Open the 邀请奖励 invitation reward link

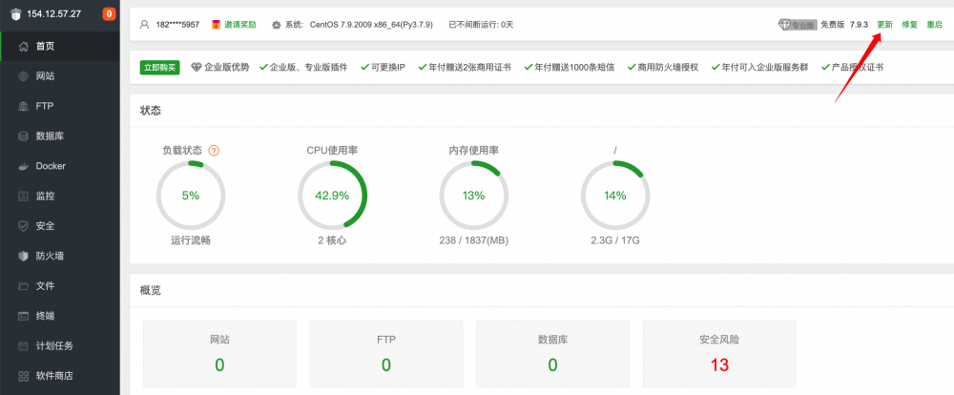point(239,25)
